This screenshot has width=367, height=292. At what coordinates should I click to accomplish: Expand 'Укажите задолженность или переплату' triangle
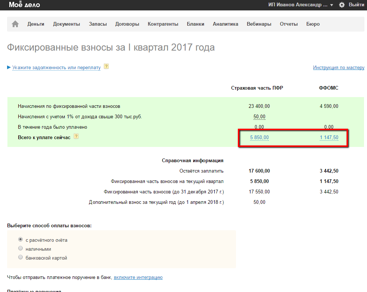coord(9,67)
